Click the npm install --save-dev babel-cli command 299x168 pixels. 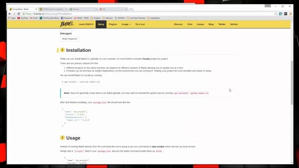click(81, 82)
